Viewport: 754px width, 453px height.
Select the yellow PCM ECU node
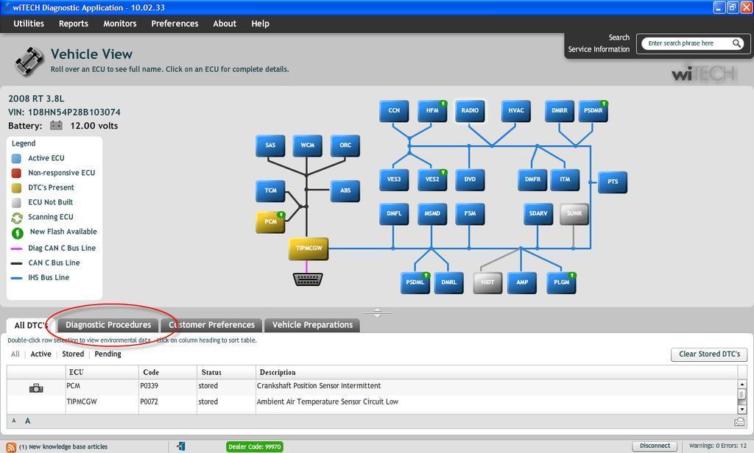(270, 222)
